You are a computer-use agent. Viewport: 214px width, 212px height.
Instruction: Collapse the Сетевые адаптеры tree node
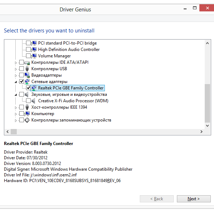(x=16, y=82)
